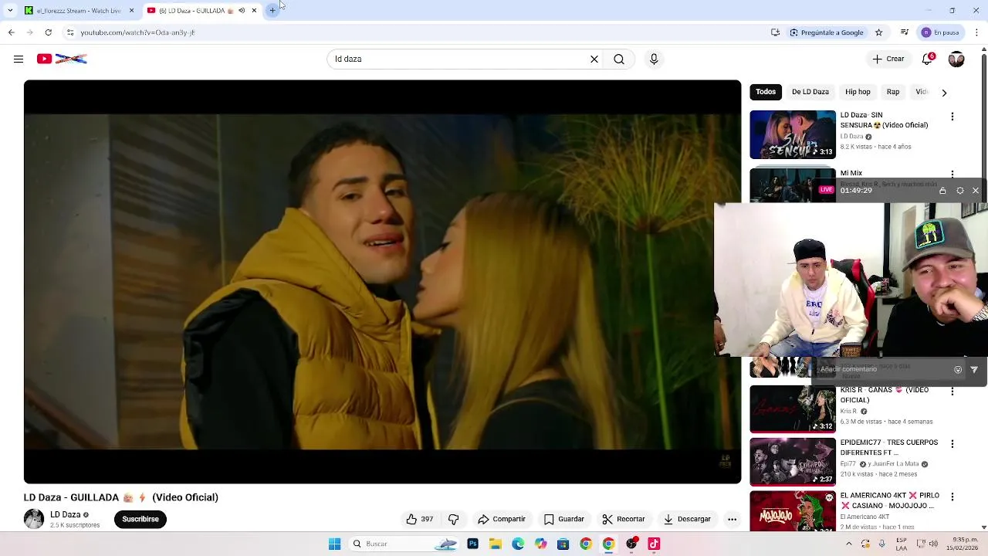This screenshot has height=556, width=988.
Task: Open the YouTube notifications bell
Action: point(928,59)
